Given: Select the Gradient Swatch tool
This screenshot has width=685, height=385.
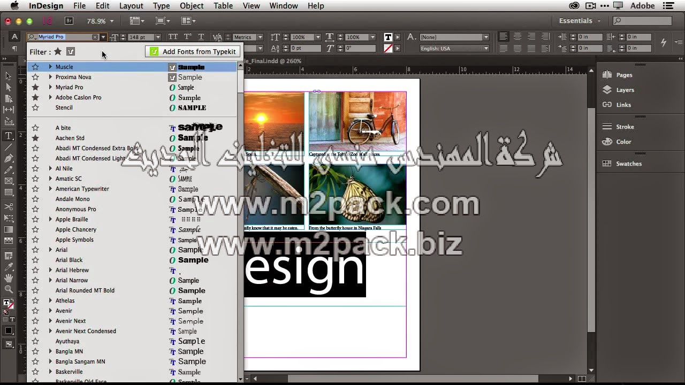Looking at the screenshot, I should pyautogui.click(x=9, y=229).
